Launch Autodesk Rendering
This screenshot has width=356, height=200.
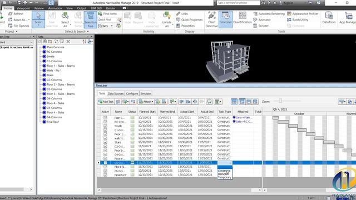pyautogui.click(x=269, y=14)
